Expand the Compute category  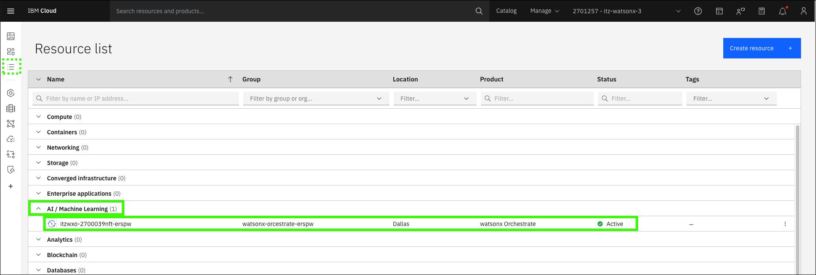[38, 117]
